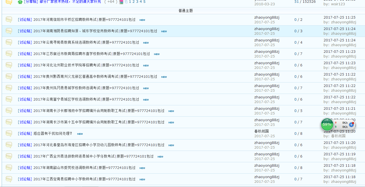Open pinned thread 部分厂家技术热线

pos(70,2)
